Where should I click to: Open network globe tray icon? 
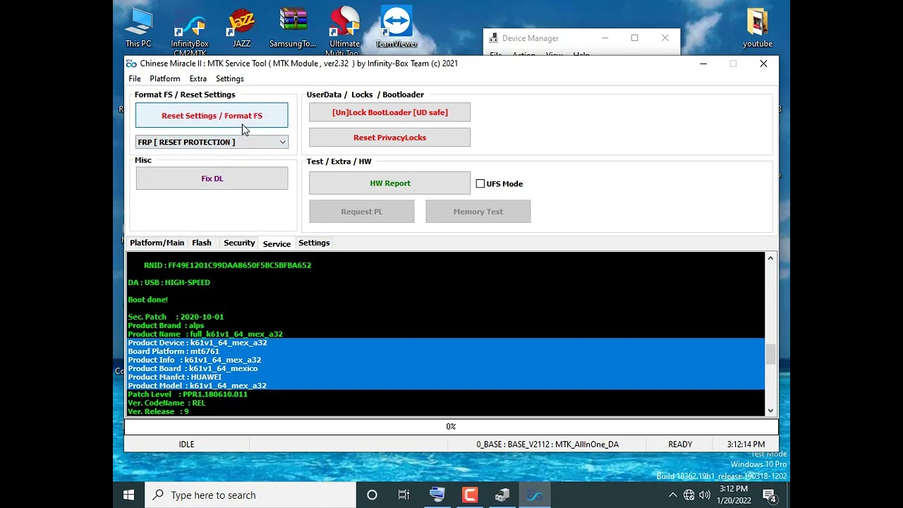point(689,495)
